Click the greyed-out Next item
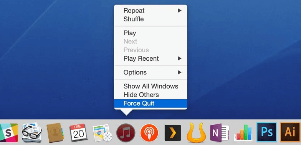Screen dimensions: 301x145 point(150,41)
